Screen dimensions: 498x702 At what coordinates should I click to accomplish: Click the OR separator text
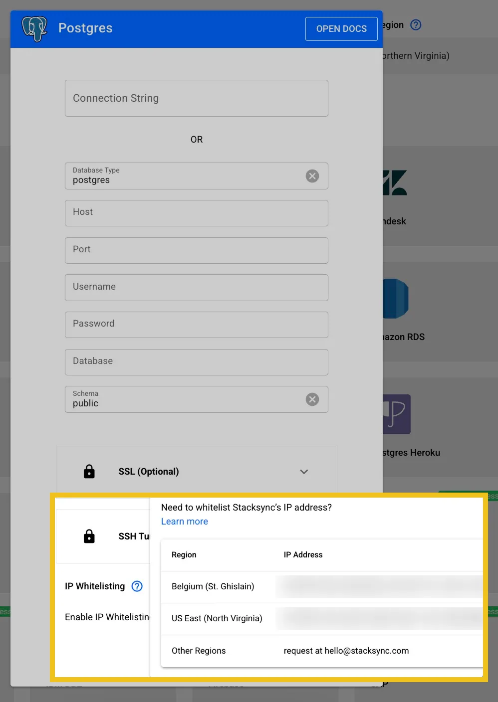(x=197, y=140)
